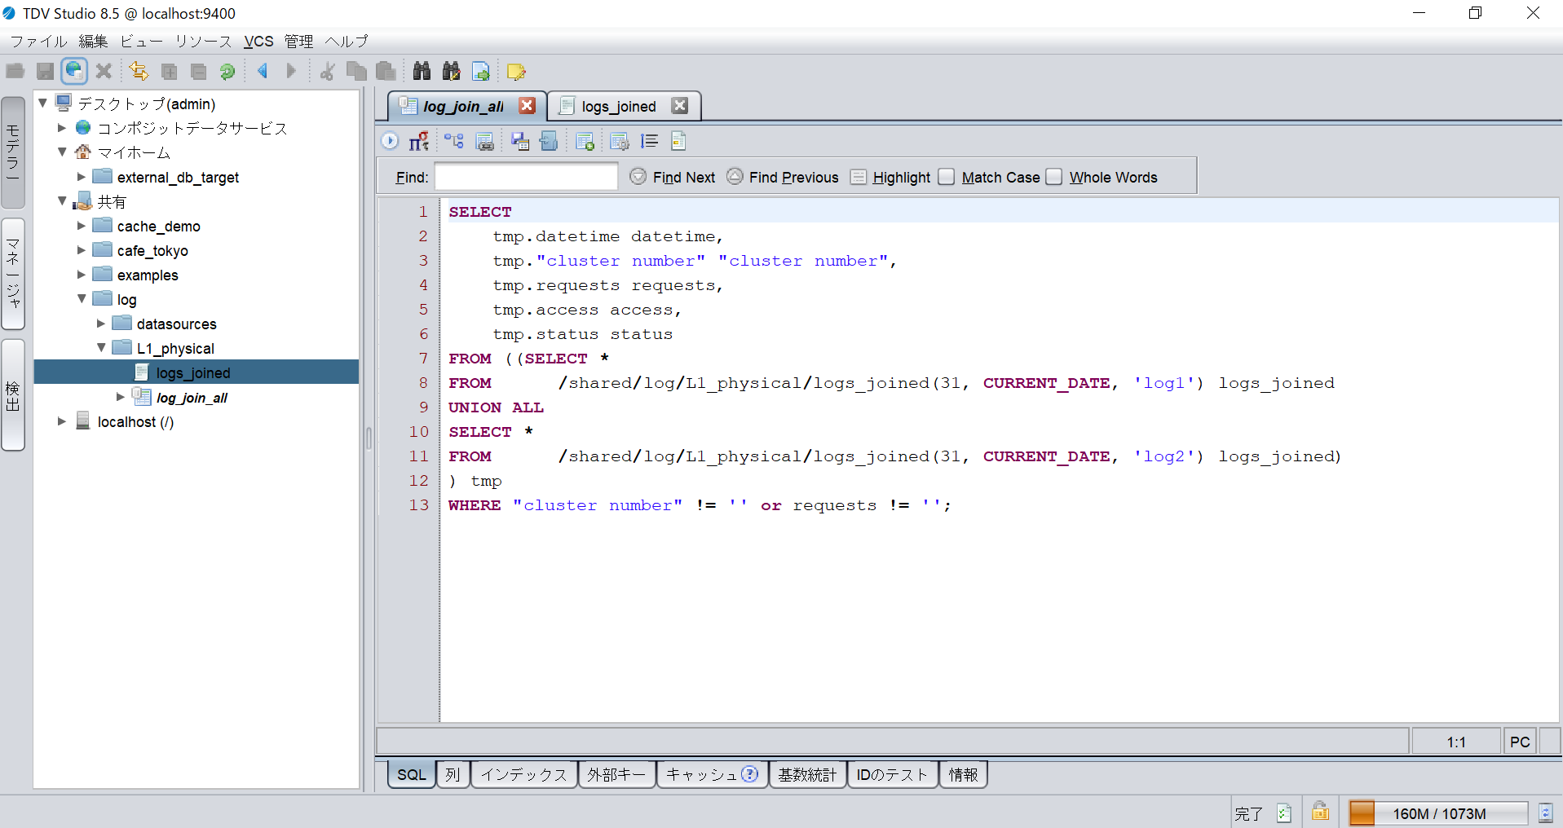This screenshot has height=828, width=1563.
Task: Click the binoculars with pencil icon
Action: 451,72
